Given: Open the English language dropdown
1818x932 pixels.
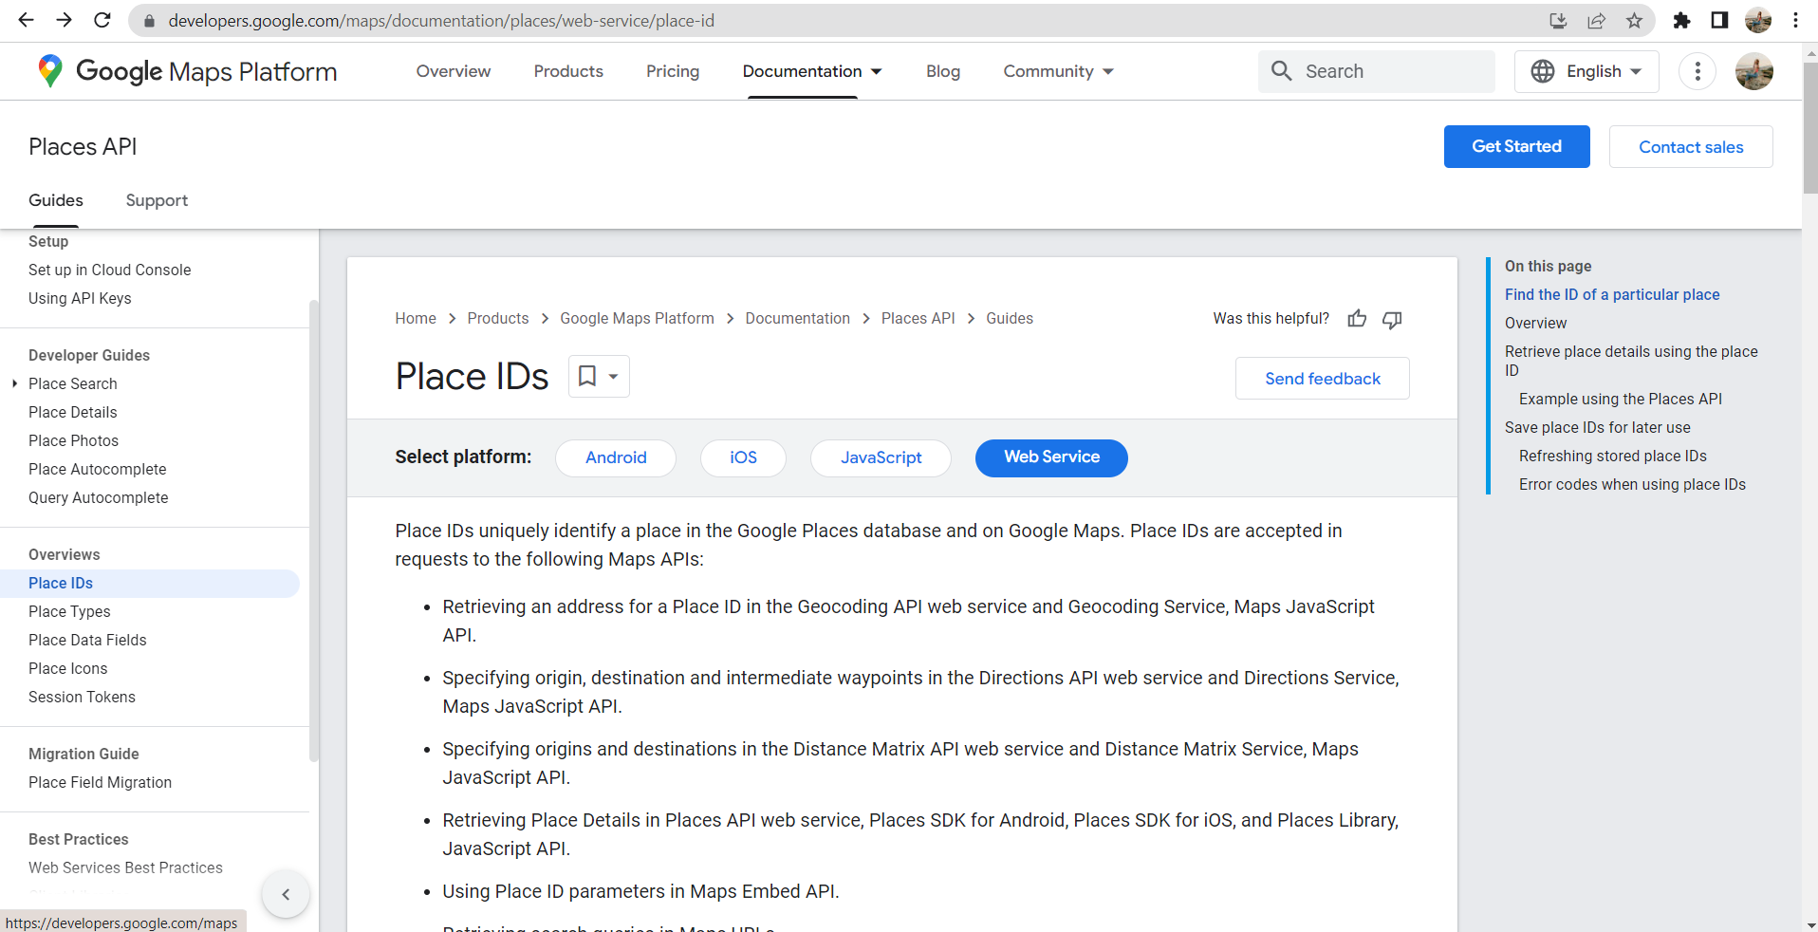Looking at the screenshot, I should [1586, 71].
